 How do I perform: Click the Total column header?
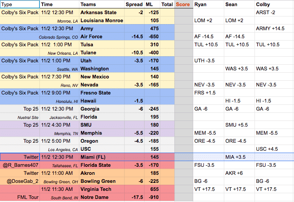coord(167,4)
